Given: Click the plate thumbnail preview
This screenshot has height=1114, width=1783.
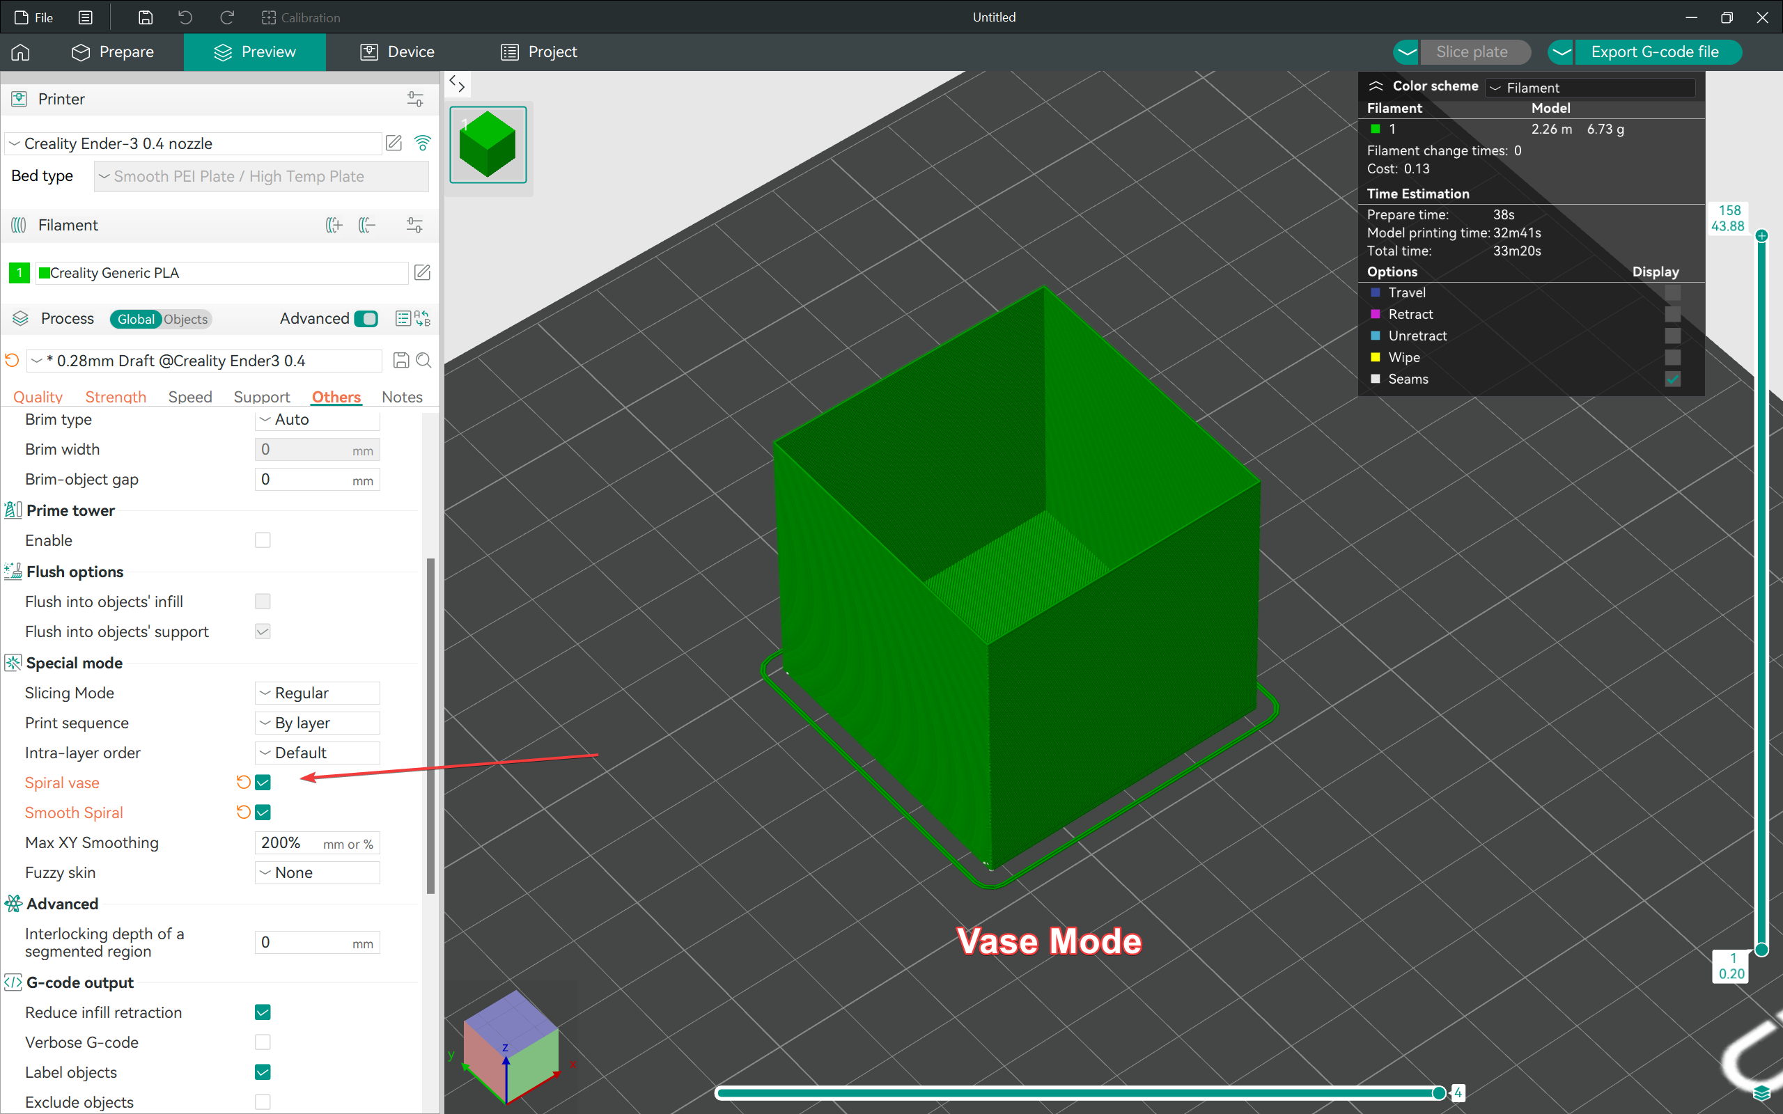Looking at the screenshot, I should [490, 143].
